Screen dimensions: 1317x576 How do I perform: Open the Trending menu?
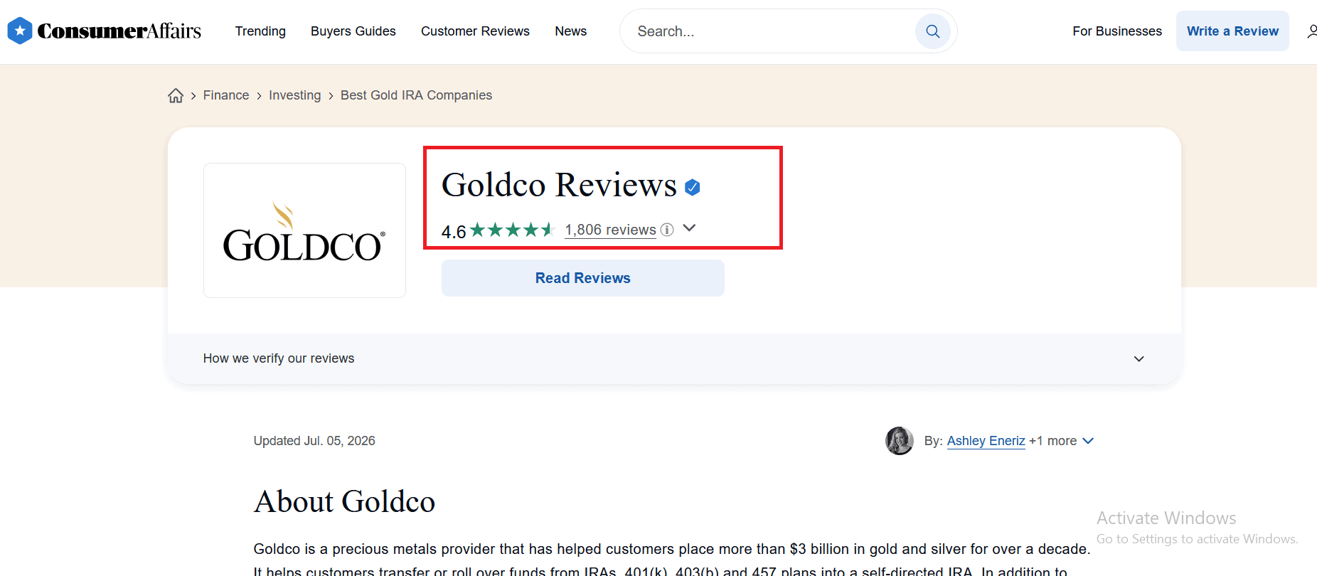[260, 31]
